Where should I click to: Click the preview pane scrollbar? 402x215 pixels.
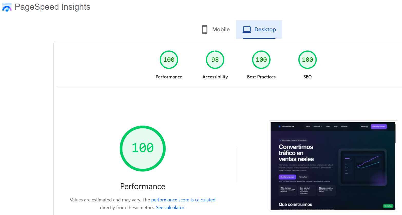tap(396, 133)
